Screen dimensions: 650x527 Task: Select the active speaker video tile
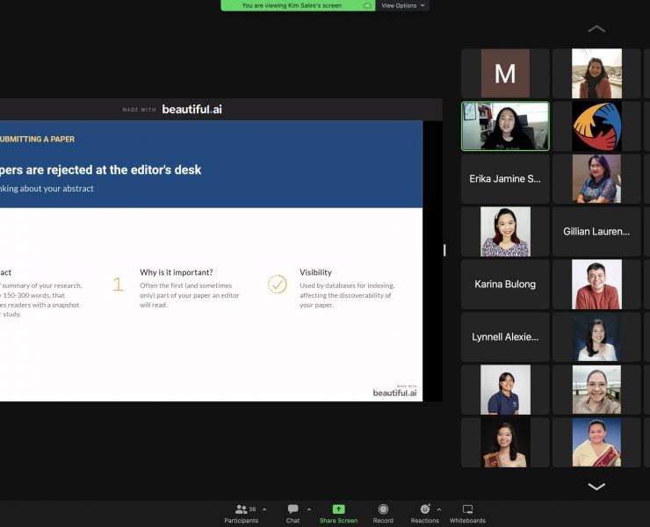coord(505,126)
